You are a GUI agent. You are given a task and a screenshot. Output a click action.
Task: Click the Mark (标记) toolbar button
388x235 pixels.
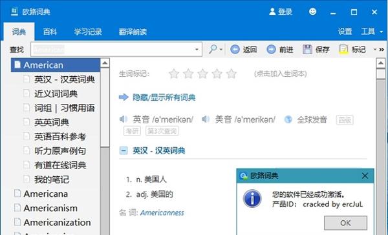coord(352,50)
